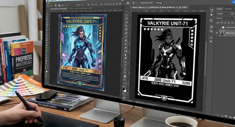Click the blue Share button top right
This screenshot has height=127, width=235.
[x=233, y=2]
